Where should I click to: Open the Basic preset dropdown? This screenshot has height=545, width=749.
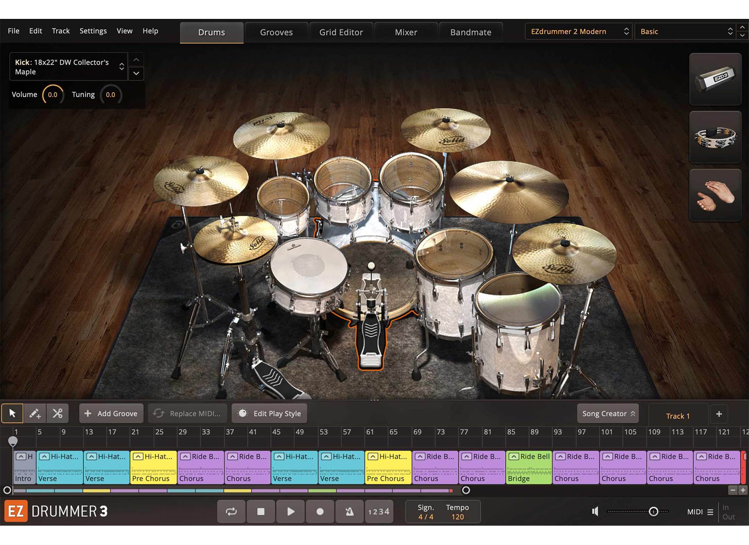pyautogui.click(x=685, y=31)
